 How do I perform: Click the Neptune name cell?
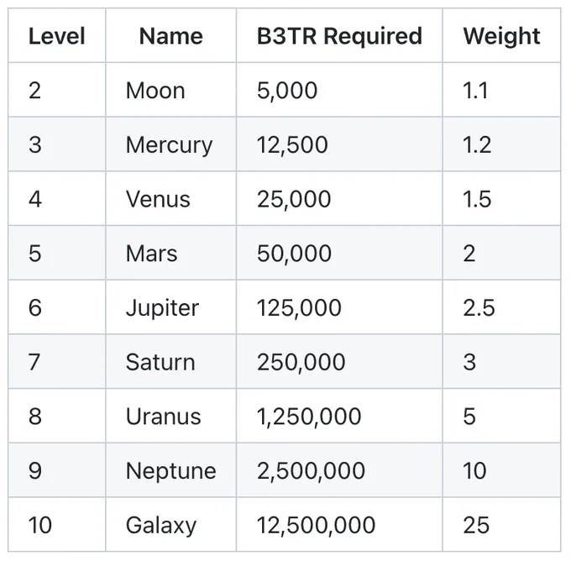click(171, 471)
